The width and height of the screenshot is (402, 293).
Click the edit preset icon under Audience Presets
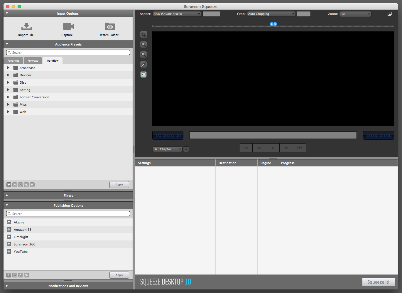tap(21, 185)
